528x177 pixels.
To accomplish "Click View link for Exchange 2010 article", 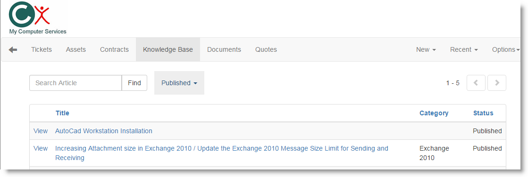I will click(41, 148).
